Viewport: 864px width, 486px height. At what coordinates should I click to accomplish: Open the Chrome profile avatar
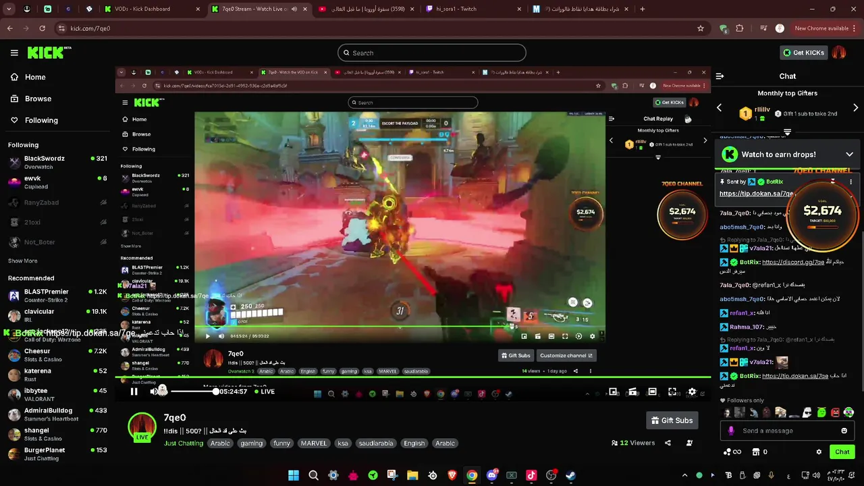pyautogui.click(x=780, y=28)
